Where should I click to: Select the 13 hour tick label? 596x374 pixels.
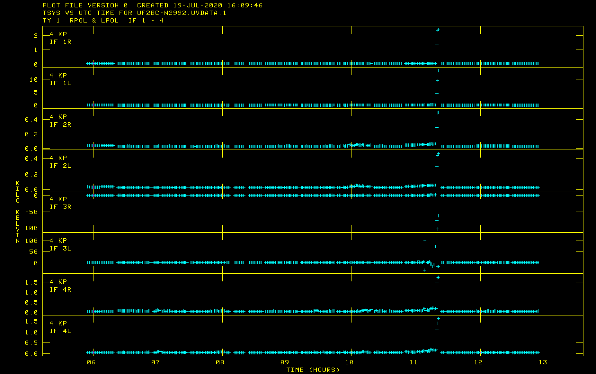(x=543, y=362)
